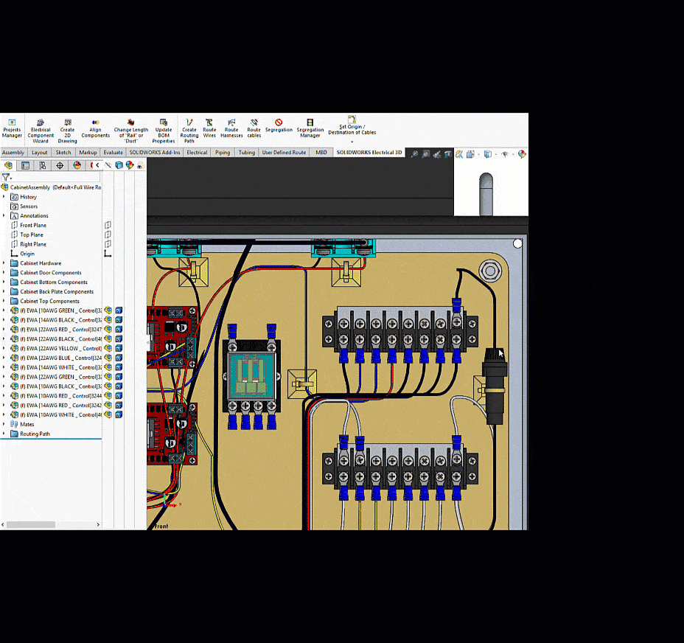Run the Route Harnesses command
This screenshot has width=684, height=643.
(231, 128)
